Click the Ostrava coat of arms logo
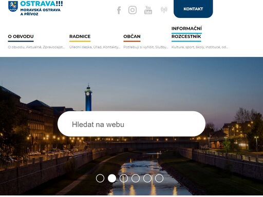 point(13,6)
